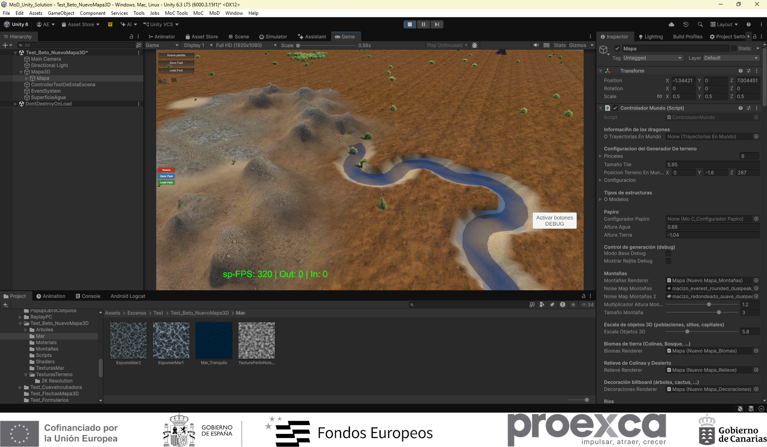This screenshot has height=447, width=767.
Task: Open Undo History icon
Action: tap(686, 24)
